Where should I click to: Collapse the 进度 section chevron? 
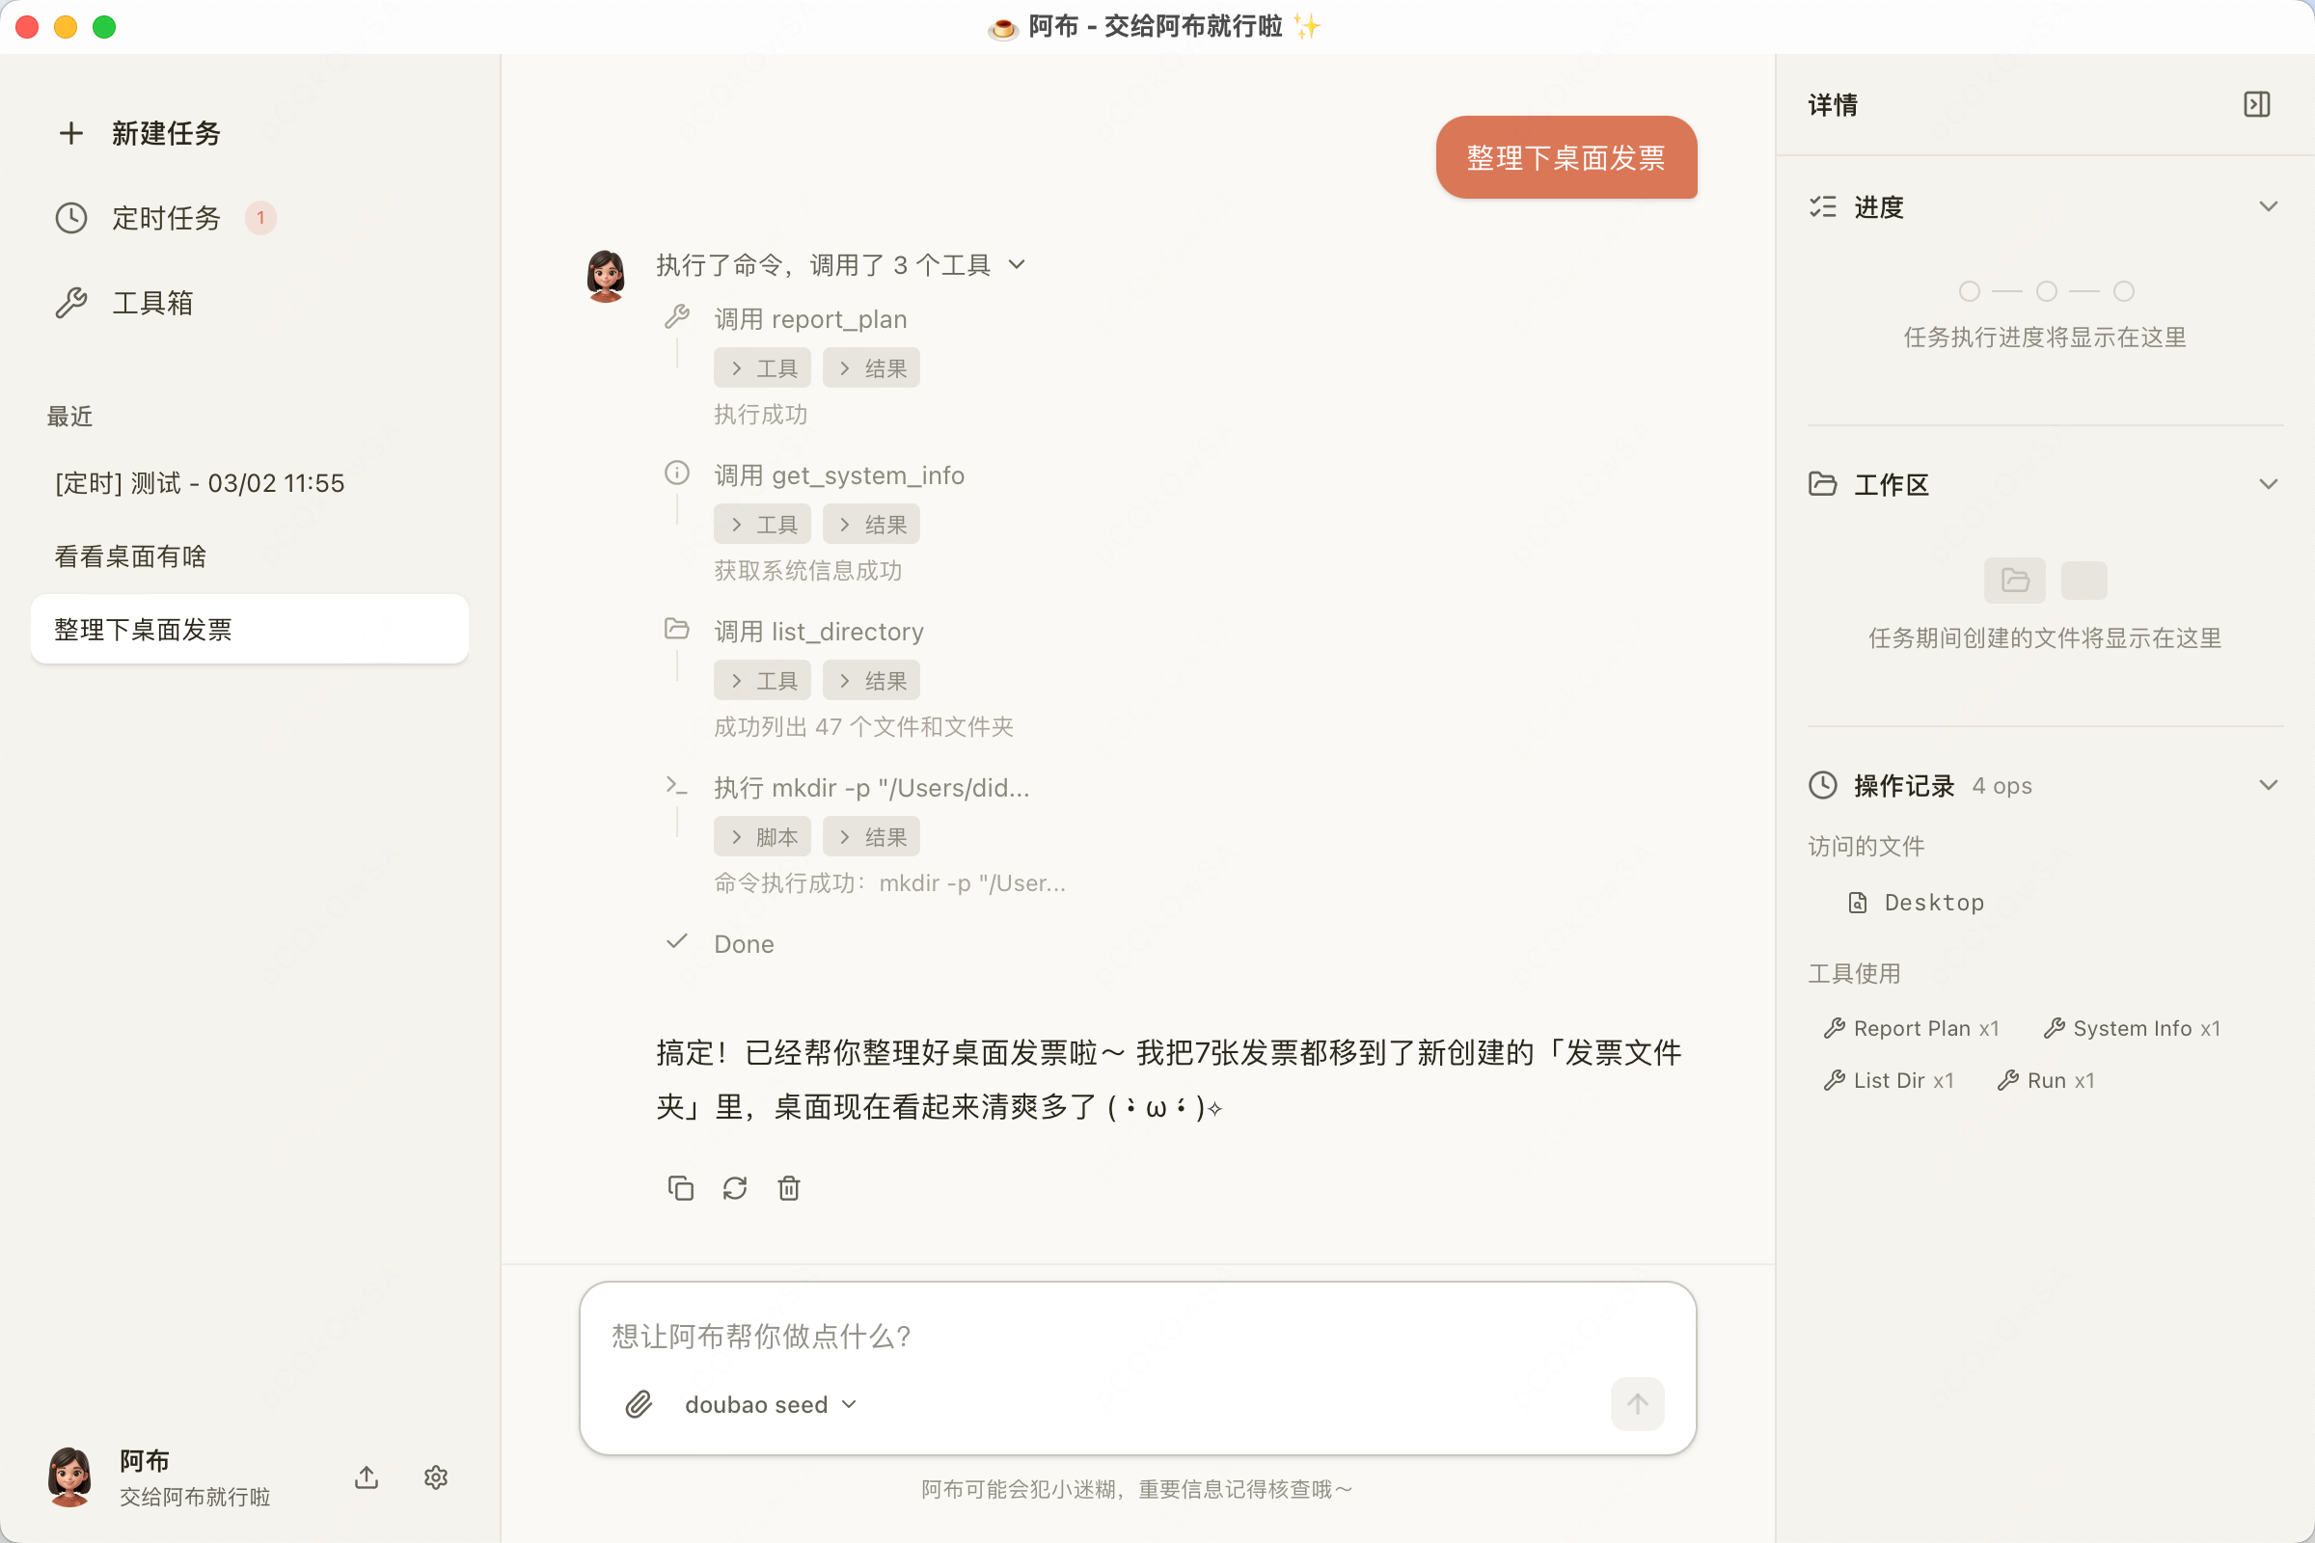tap(2269, 205)
